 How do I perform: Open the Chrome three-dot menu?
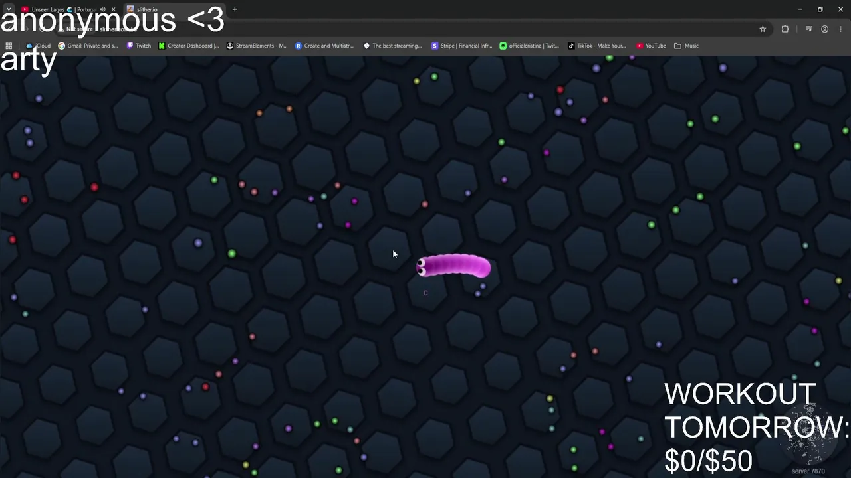click(x=841, y=29)
